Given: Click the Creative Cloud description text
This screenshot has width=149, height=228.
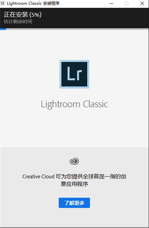Looking at the screenshot, I should [x=74, y=180].
